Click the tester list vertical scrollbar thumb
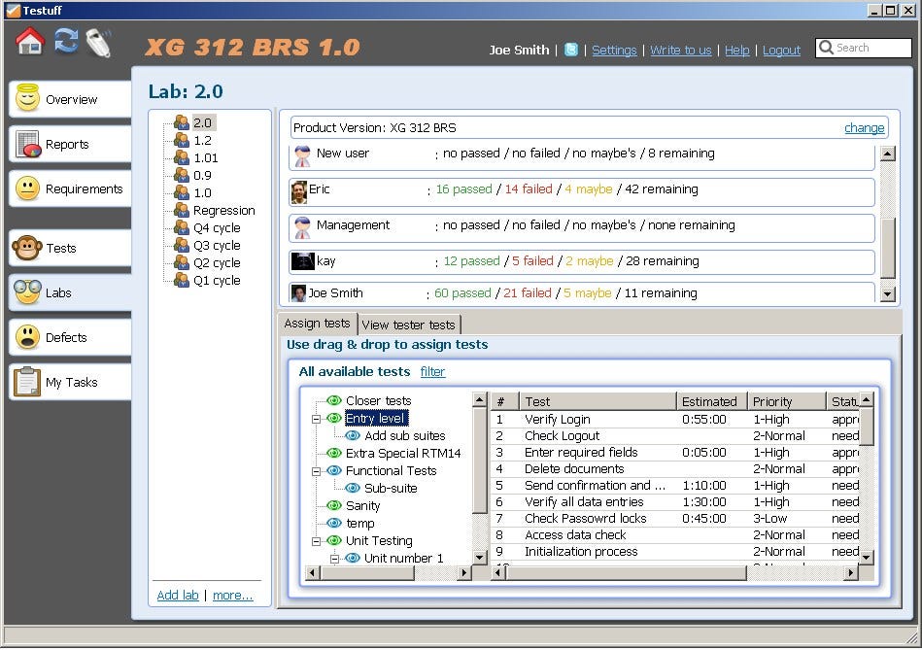The image size is (922, 650). (x=887, y=248)
